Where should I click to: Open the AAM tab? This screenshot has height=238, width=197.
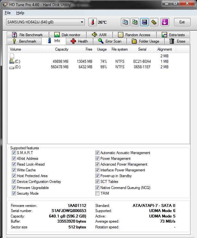click(x=99, y=35)
